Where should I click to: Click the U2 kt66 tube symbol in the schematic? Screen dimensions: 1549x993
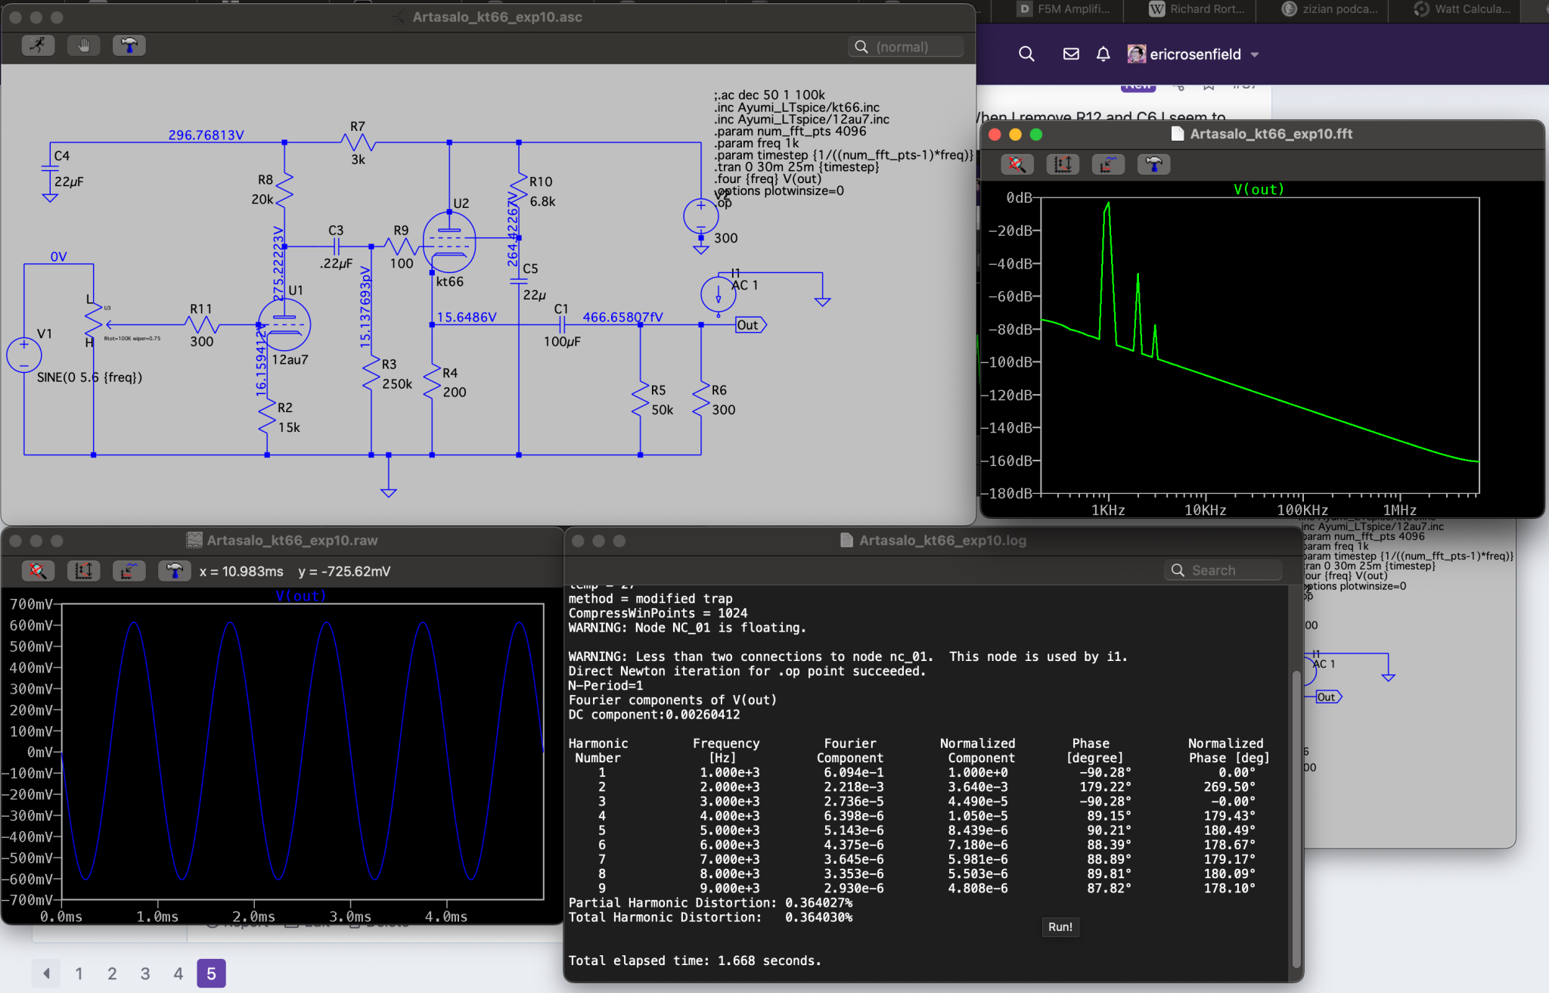pos(449,242)
